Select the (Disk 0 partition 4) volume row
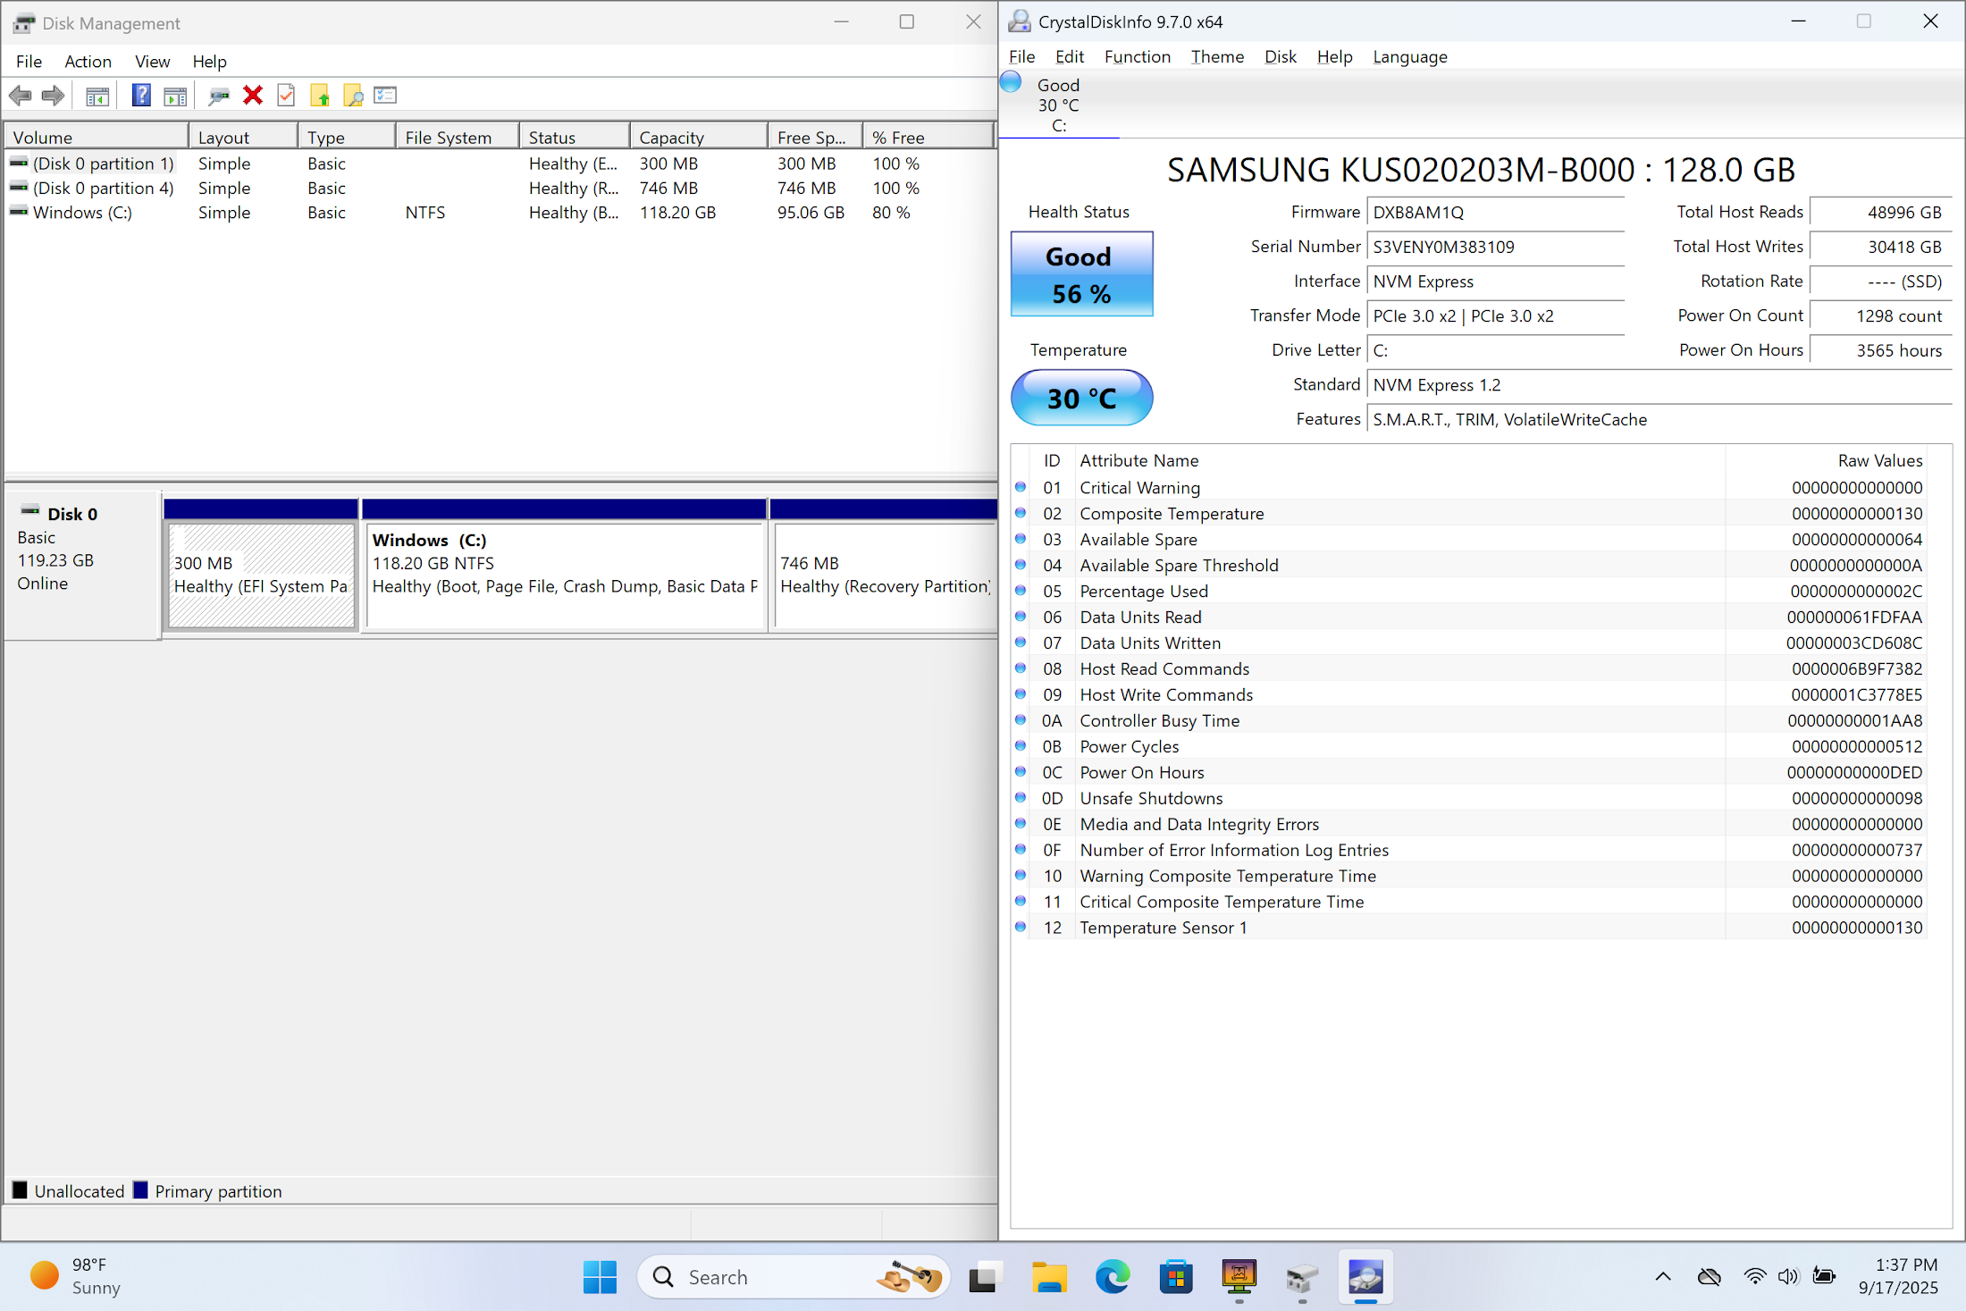Viewport: 1966px width, 1311px height. tap(500, 188)
